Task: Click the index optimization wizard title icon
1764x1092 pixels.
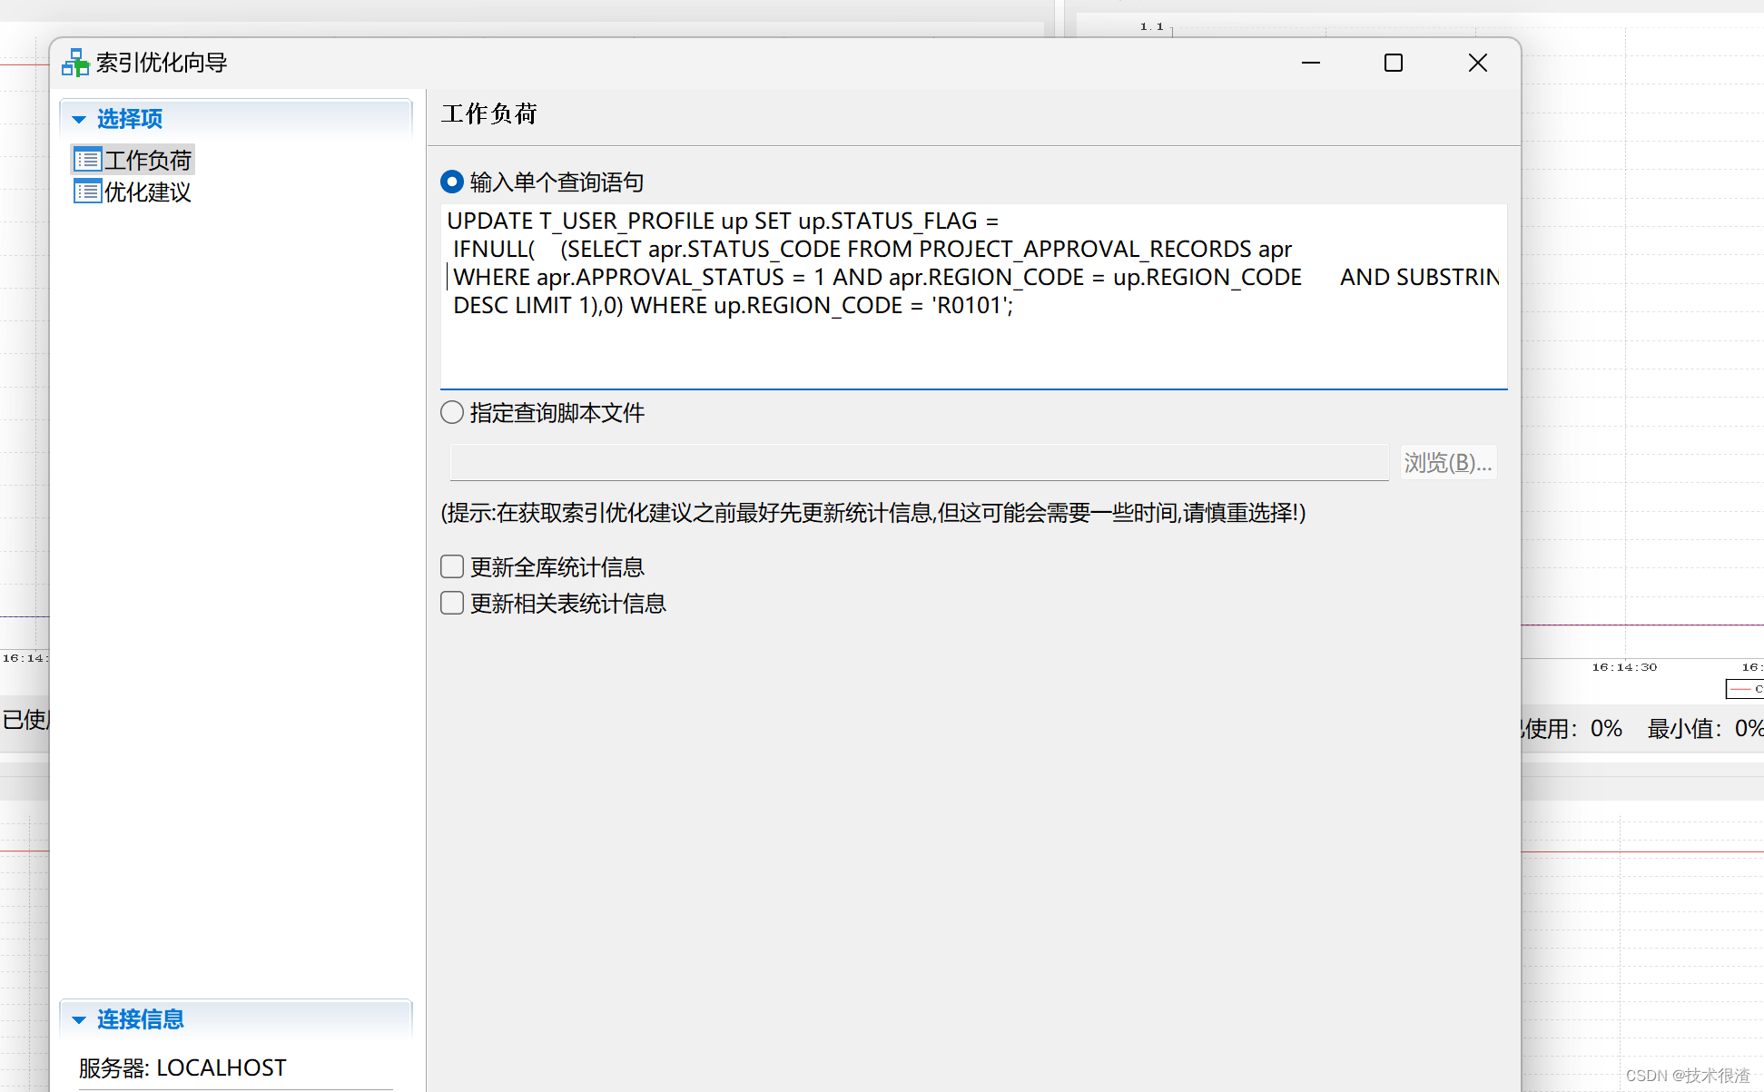Action: pyautogui.click(x=75, y=63)
